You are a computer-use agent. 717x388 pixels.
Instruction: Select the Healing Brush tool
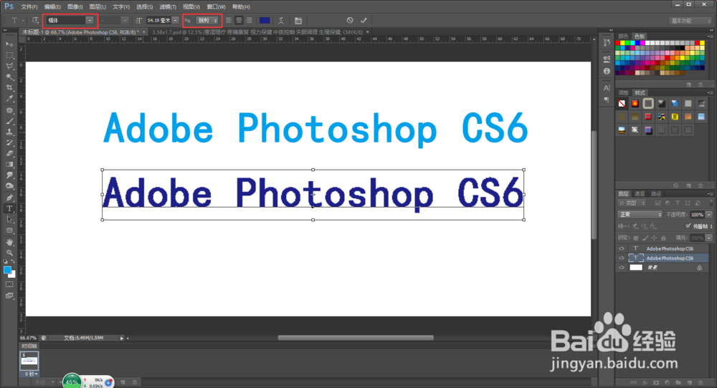coord(9,110)
